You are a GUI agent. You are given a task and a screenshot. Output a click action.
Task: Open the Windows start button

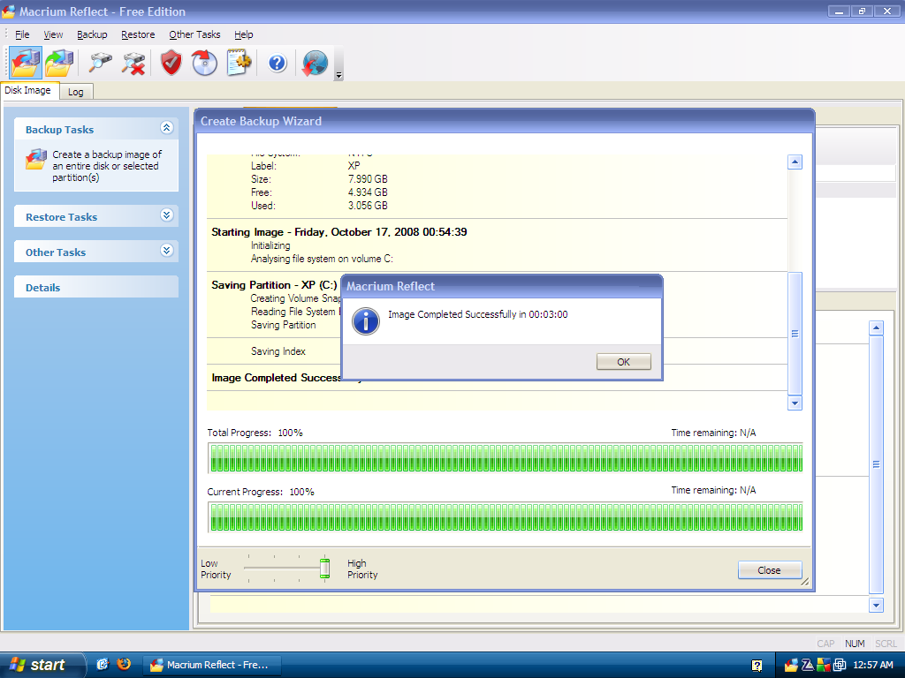(x=42, y=665)
